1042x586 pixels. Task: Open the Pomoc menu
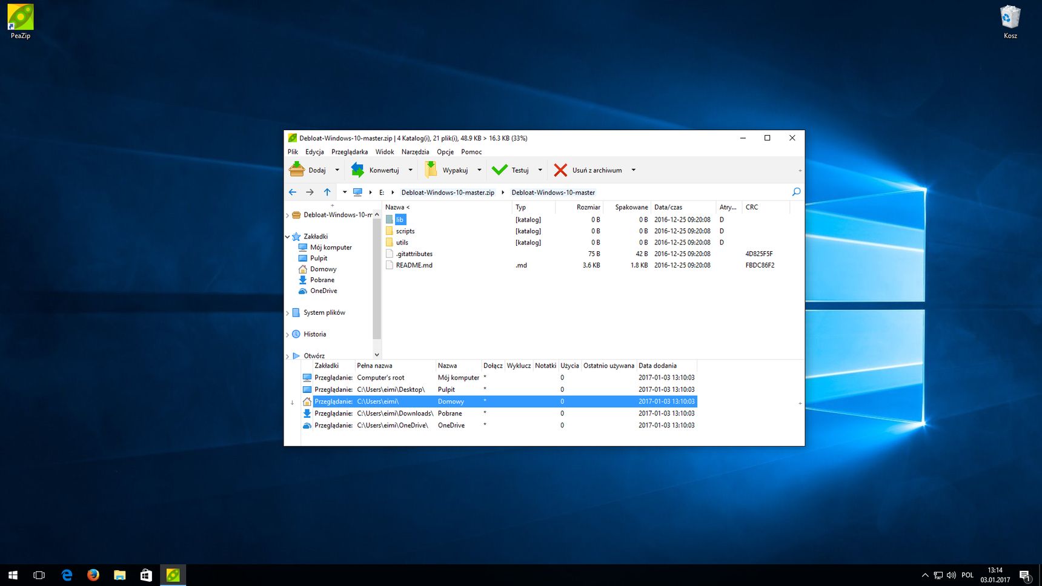click(471, 152)
